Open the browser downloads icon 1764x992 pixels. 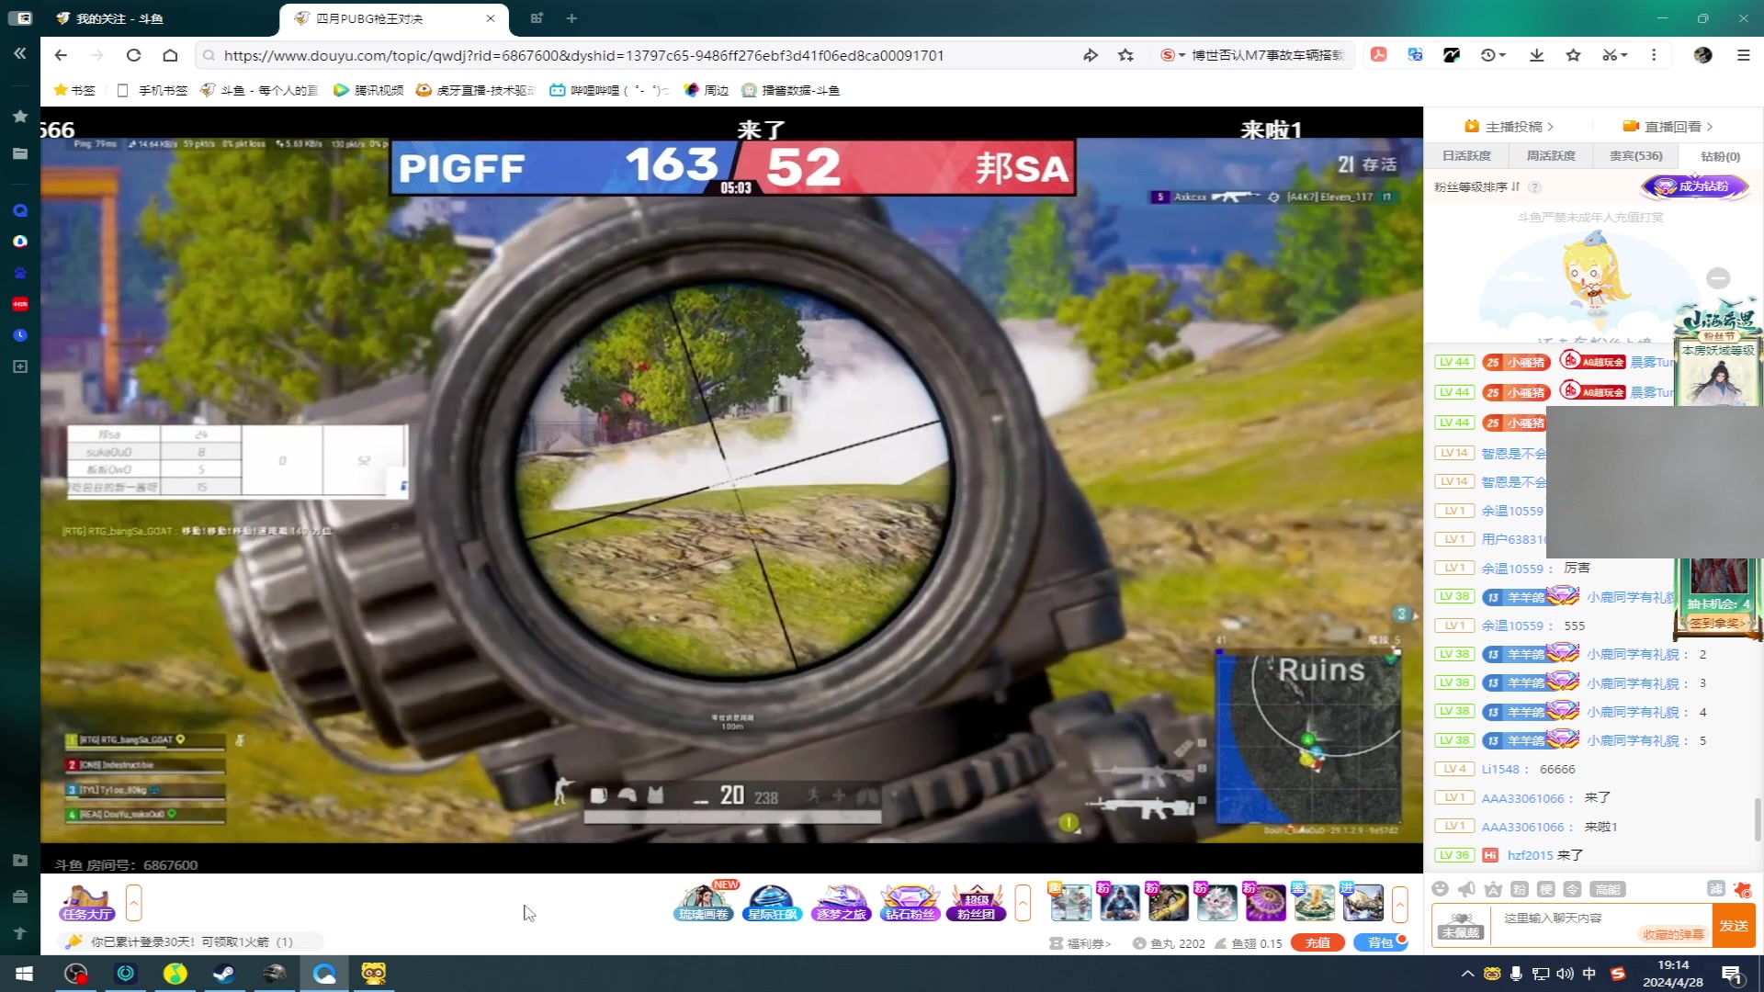click(x=1536, y=55)
